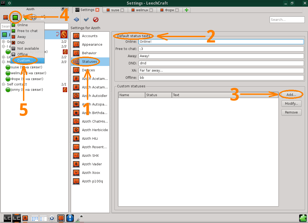
Task: Switch to the welinux tab
Action: [x=142, y=10]
